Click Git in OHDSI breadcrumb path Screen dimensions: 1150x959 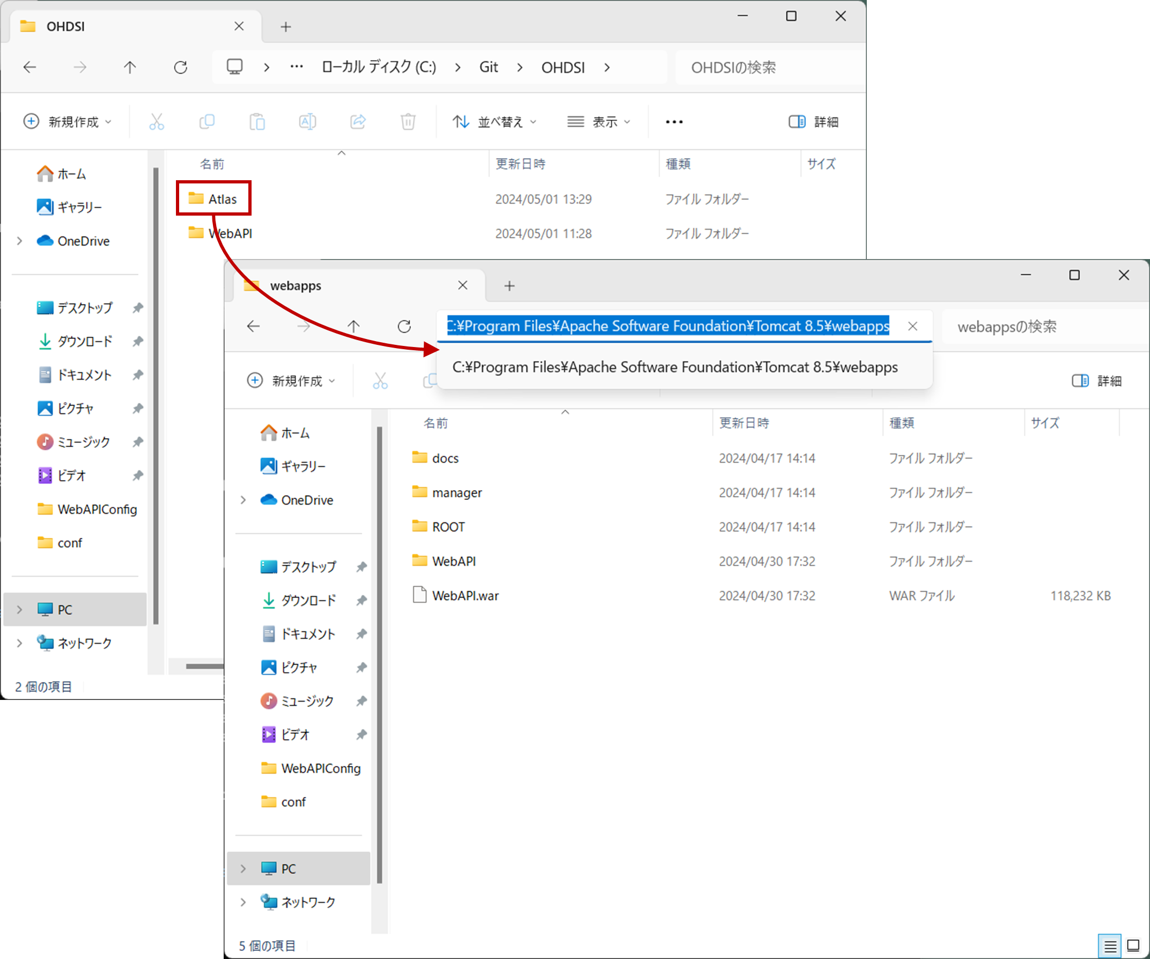click(x=489, y=68)
